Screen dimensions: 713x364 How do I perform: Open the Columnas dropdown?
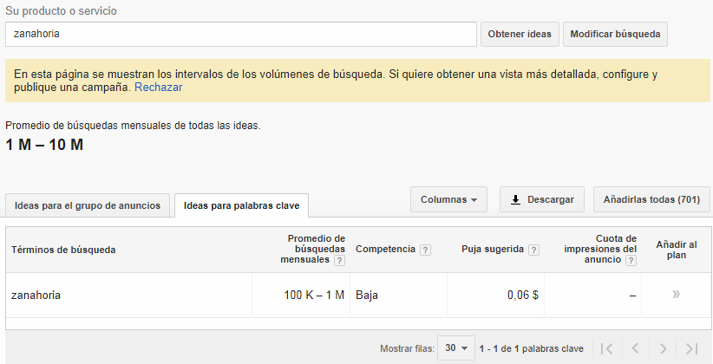point(448,199)
